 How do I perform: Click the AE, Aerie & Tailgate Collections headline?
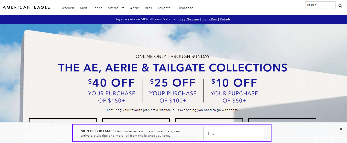click(173, 68)
